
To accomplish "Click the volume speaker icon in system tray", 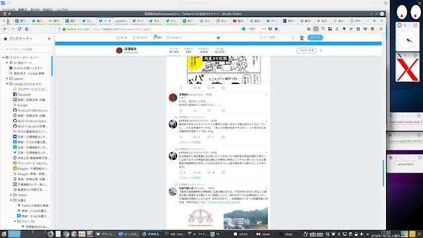I will [362, 234].
